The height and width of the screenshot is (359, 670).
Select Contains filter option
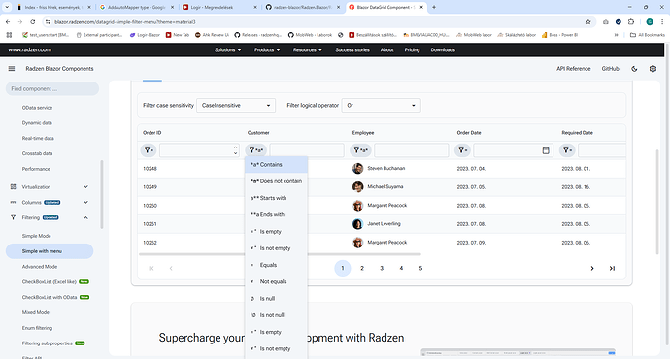(x=276, y=164)
